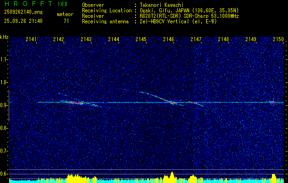
Task: Click the 2144 time marker
Action: coord(114,39)
